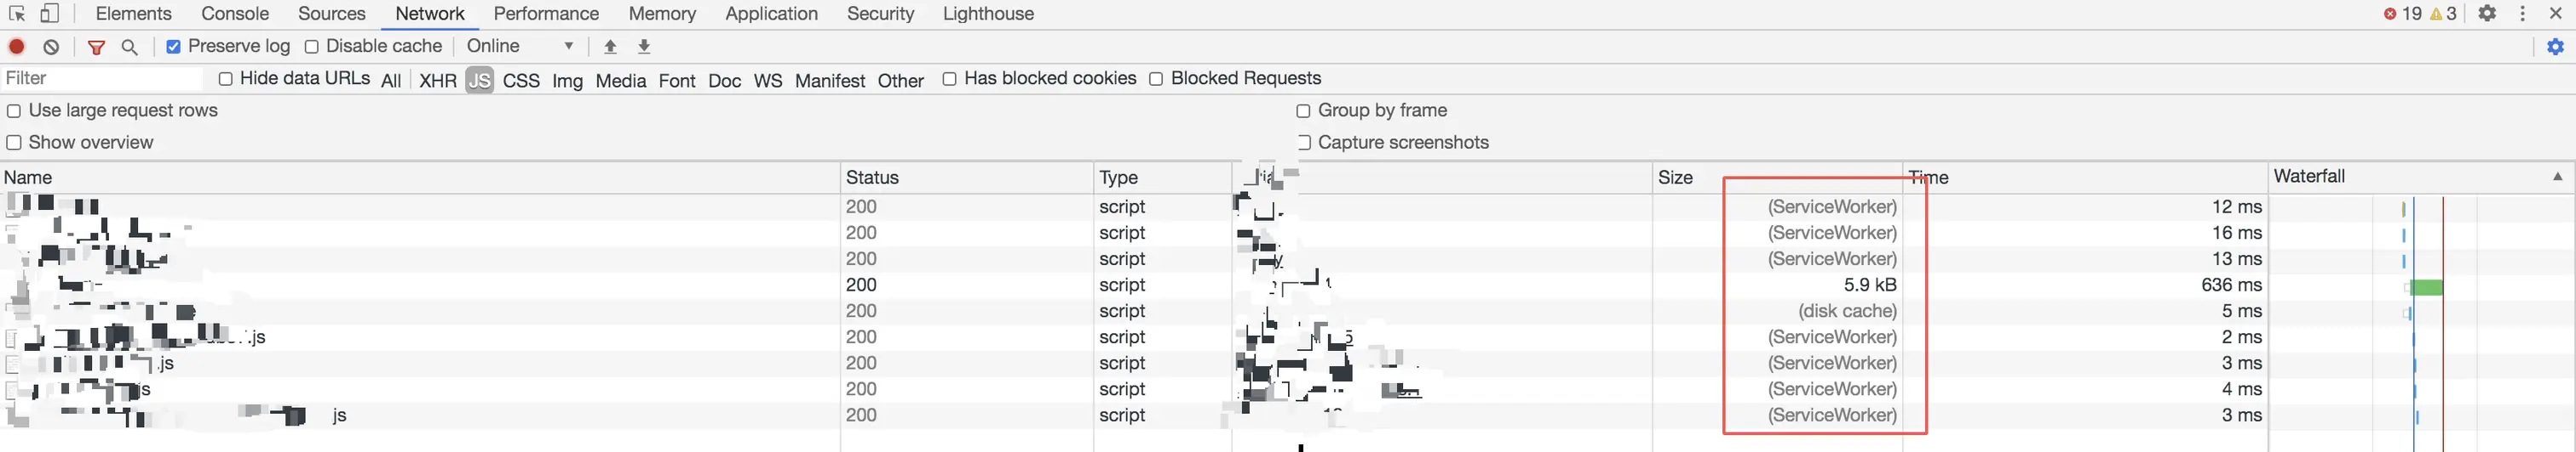Select the XHR filter type
The image size is (2576, 452).
437,81
